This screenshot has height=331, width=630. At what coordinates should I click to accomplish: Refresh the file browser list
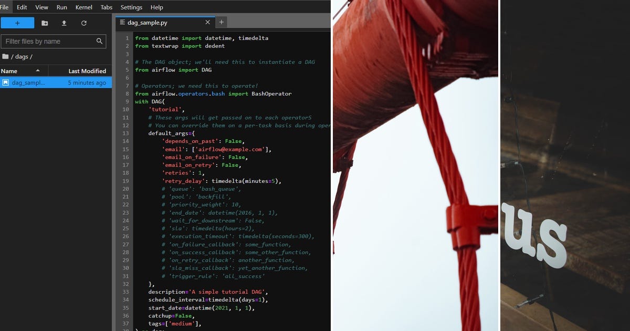tap(83, 23)
